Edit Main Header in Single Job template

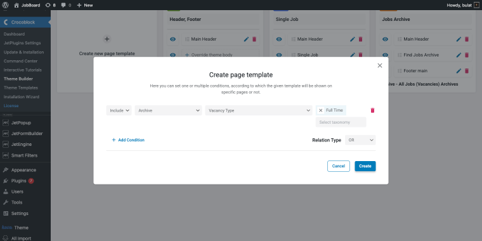click(353, 39)
